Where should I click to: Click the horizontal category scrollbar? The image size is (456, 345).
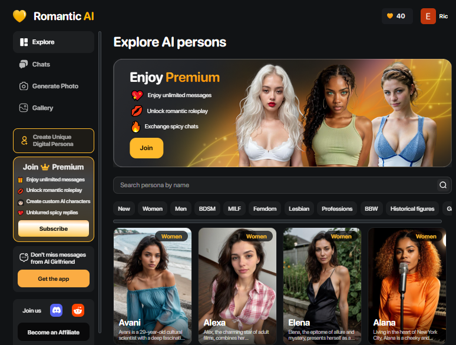pyautogui.click(x=277, y=221)
